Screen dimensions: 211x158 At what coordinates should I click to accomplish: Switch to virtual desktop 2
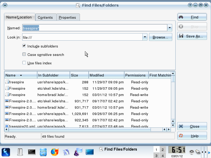pyautogui.click(x=163, y=150)
